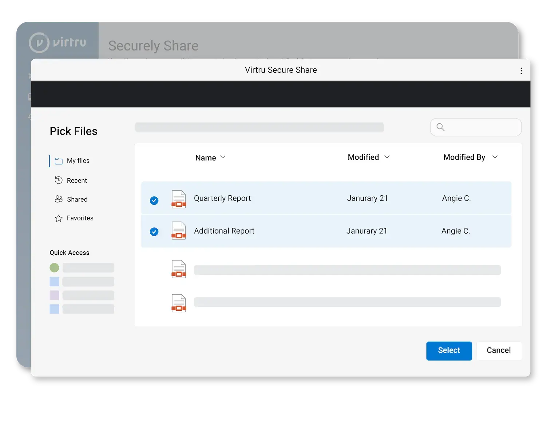Click the Recent history clock icon

pos(59,180)
